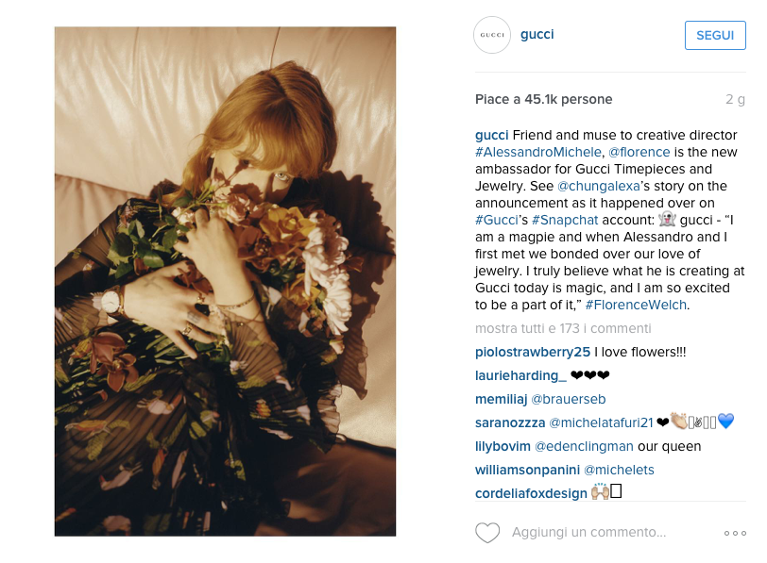Open the gucci username link in header
Screen dimensions: 767x563
pyautogui.click(x=537, y=35)
